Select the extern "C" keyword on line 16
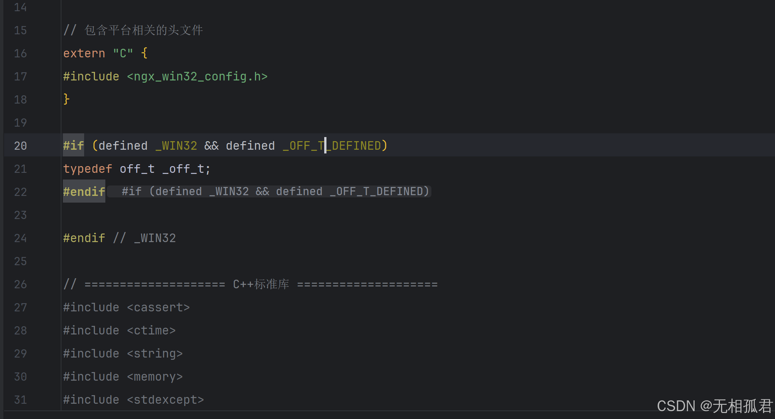 tap(84, 53)
